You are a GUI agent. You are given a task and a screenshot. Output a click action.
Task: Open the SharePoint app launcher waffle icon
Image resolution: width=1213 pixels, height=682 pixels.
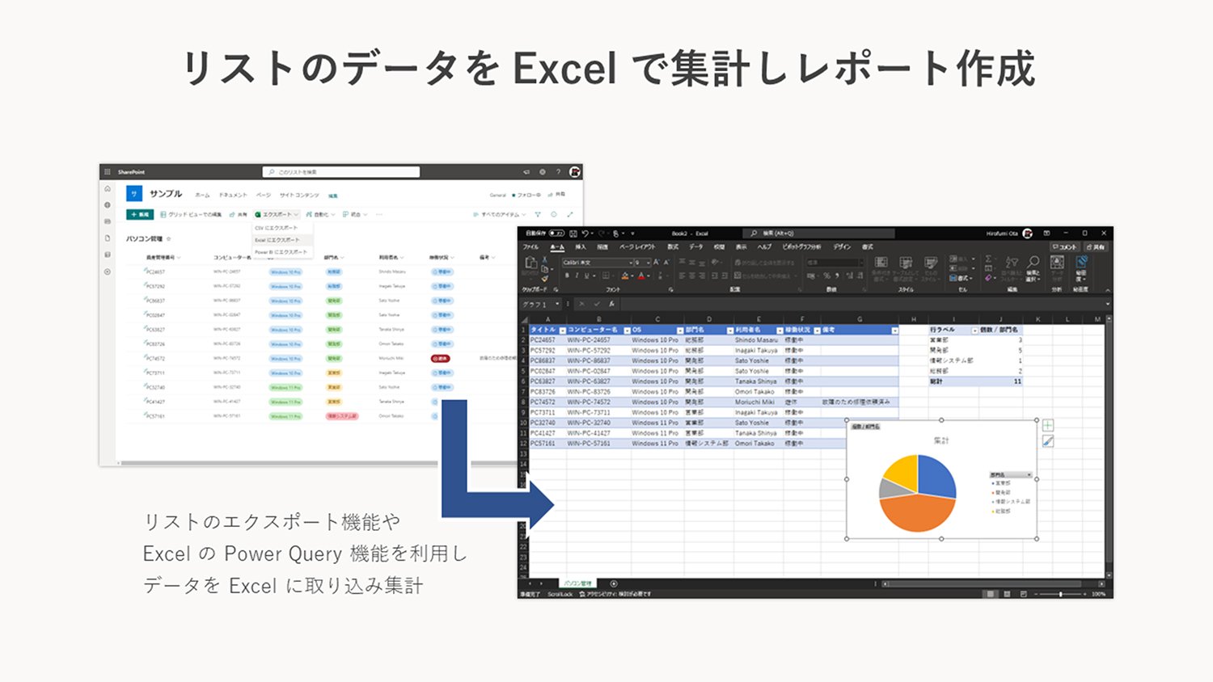107,172
